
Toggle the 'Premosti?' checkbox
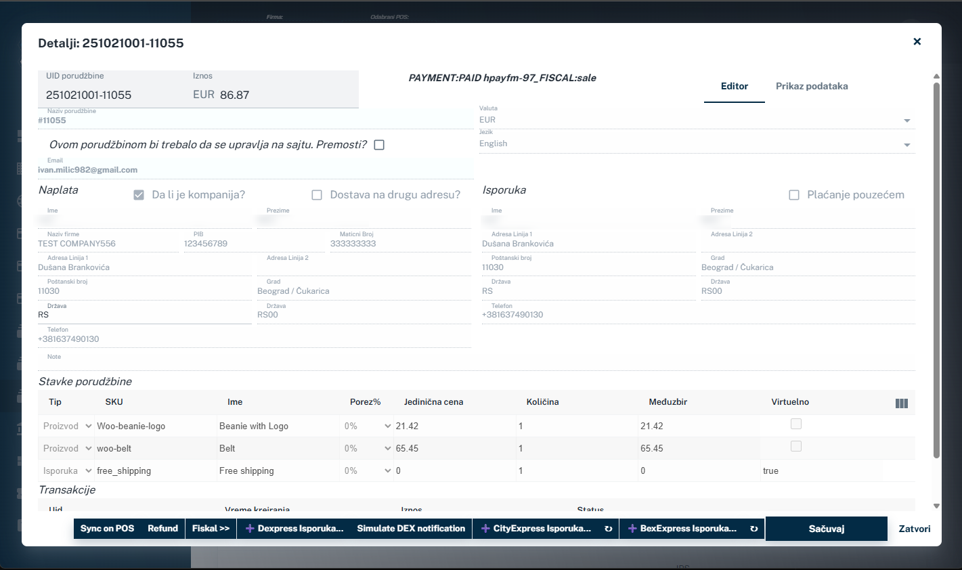coord(379,145)
